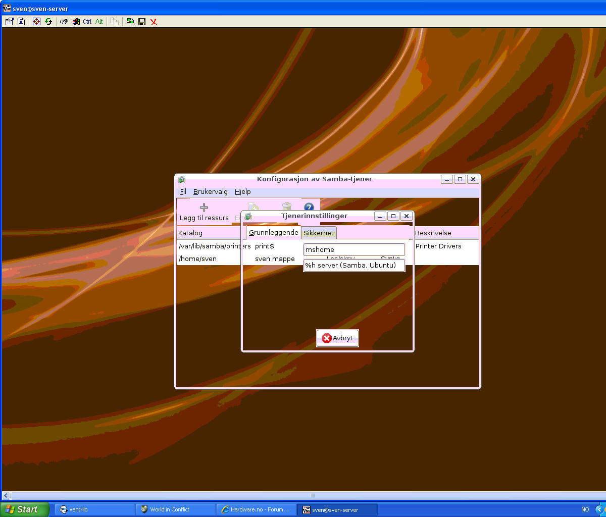Toggle full screen mode icon
Viewport: 606px width, 517px height.
[36, 22]
